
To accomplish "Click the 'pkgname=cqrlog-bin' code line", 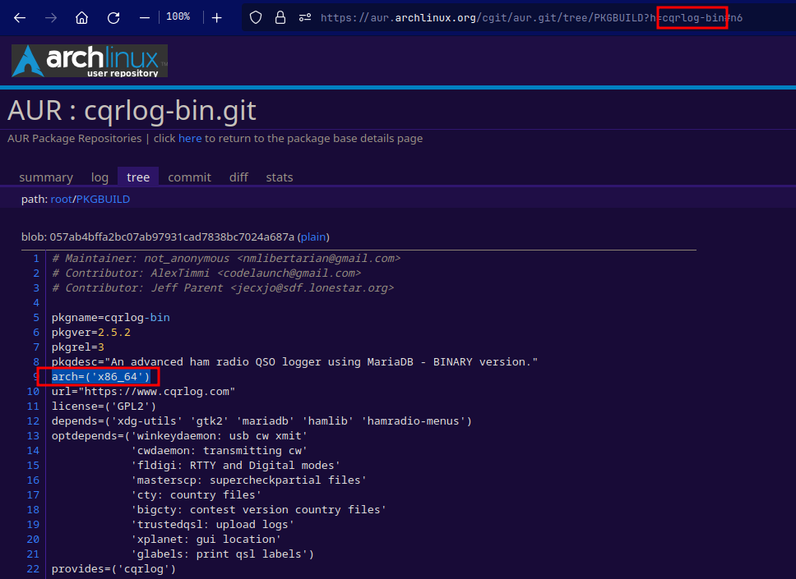I will tap(111, 318).
